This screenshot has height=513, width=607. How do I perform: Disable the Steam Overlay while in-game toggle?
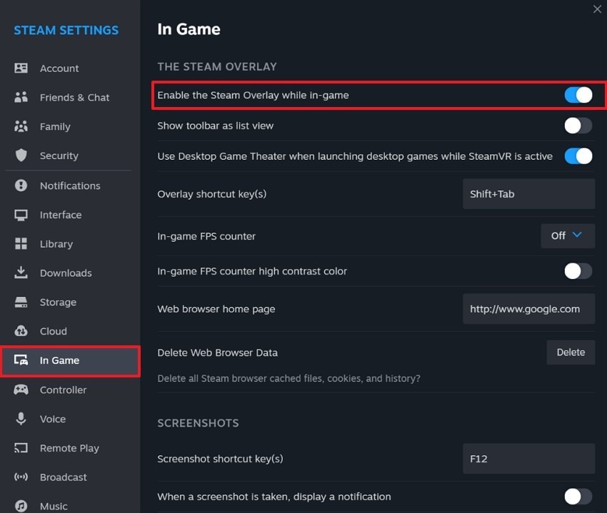[x=578, y=95]
